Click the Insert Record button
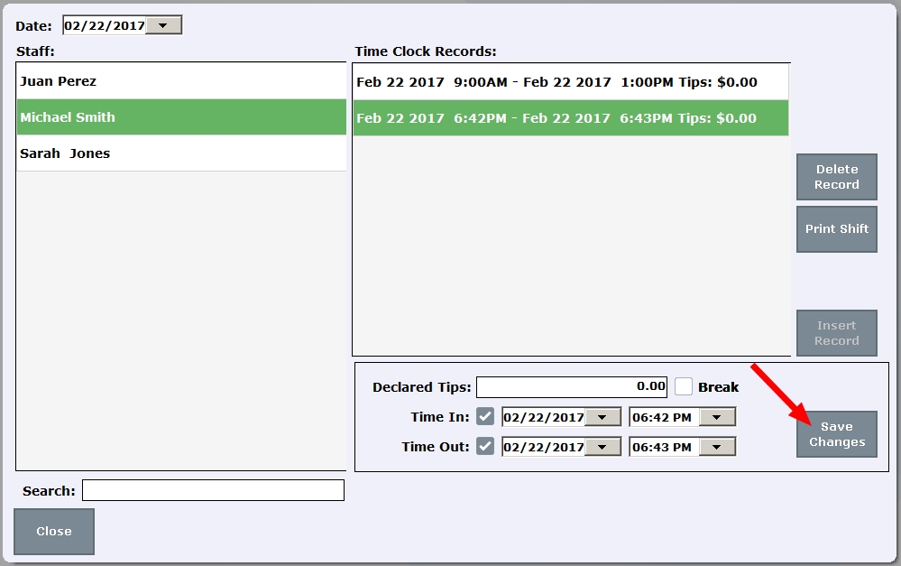This screenshot has height=566, width=901. [x=836, y=332]
